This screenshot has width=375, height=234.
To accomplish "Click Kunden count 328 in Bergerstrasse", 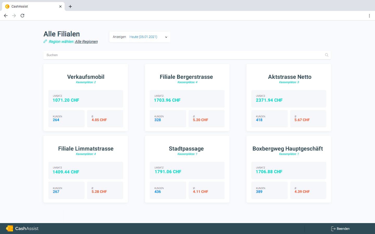I will click(x=158, y=120).
